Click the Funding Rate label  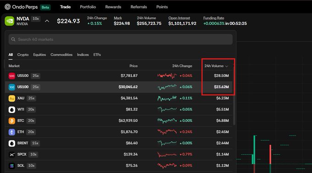[214, 18]
